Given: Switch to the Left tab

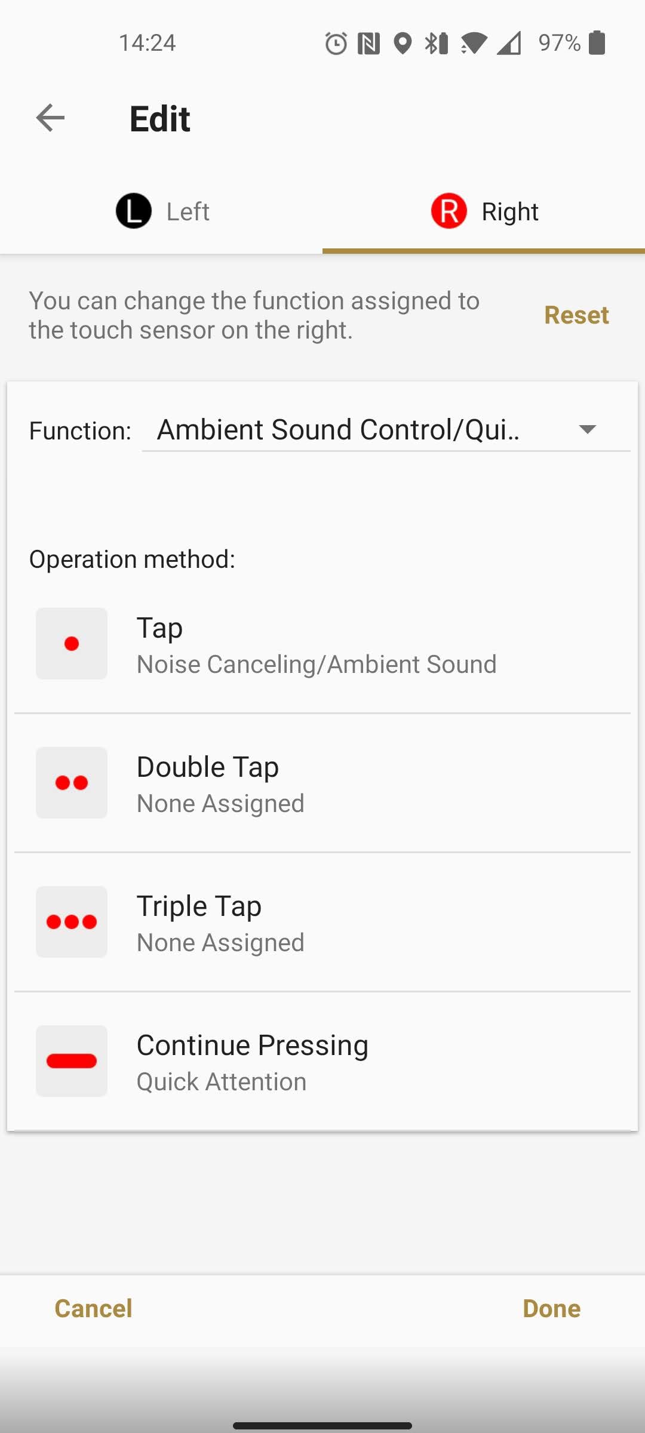Looking at the screenshot, I should click(162, 211).
